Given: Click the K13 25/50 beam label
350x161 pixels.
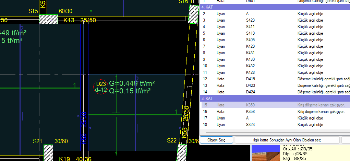Looking at the screenshot, I should pos(80,21).
